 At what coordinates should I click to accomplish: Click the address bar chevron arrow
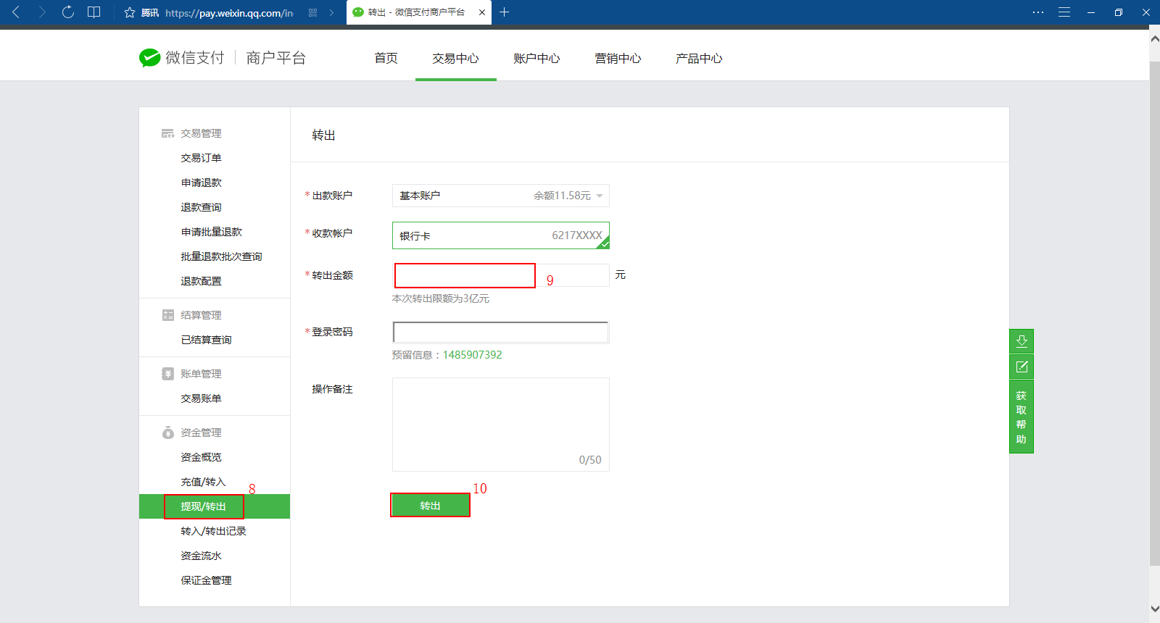click(x=332, y=12)
